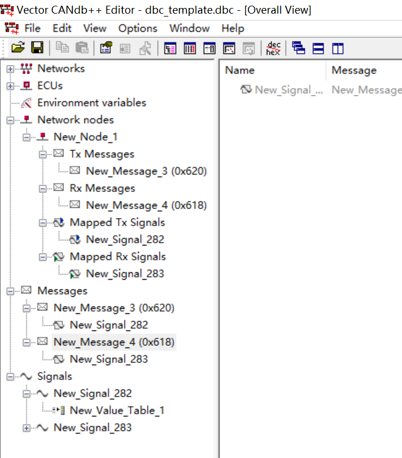Viewport: 402px width, 458px height.
Task: Collapse New_Message_4 (0x618) under Messages
Action: pyautogui.click(x=27, y=342)
